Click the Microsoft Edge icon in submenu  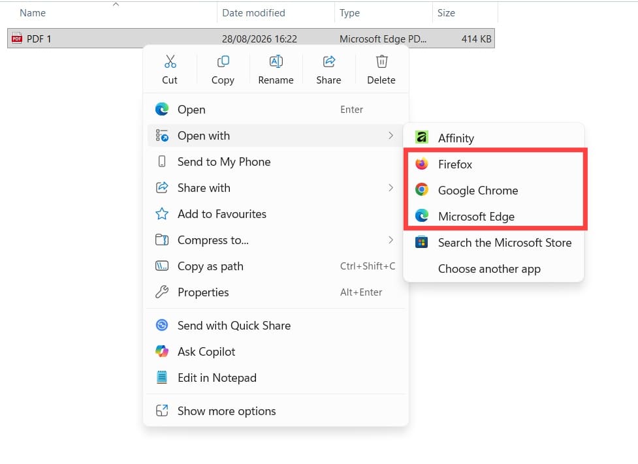(422, 216)
